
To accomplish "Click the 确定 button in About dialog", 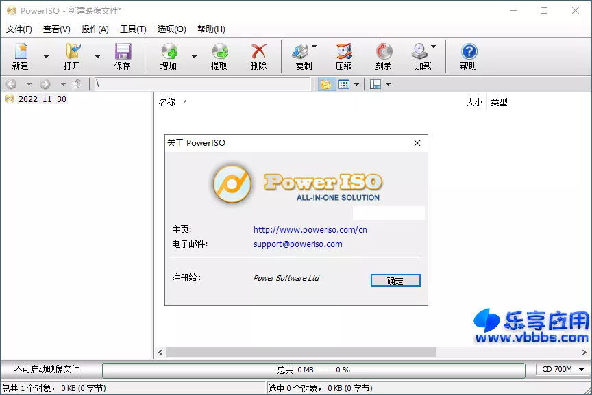I will [x=395, y=281].
